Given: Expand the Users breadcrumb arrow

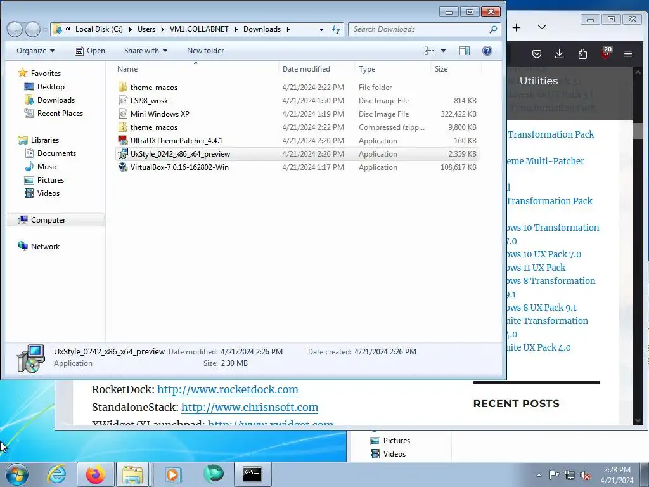Looking at the screenshot, I should (162, 29).
